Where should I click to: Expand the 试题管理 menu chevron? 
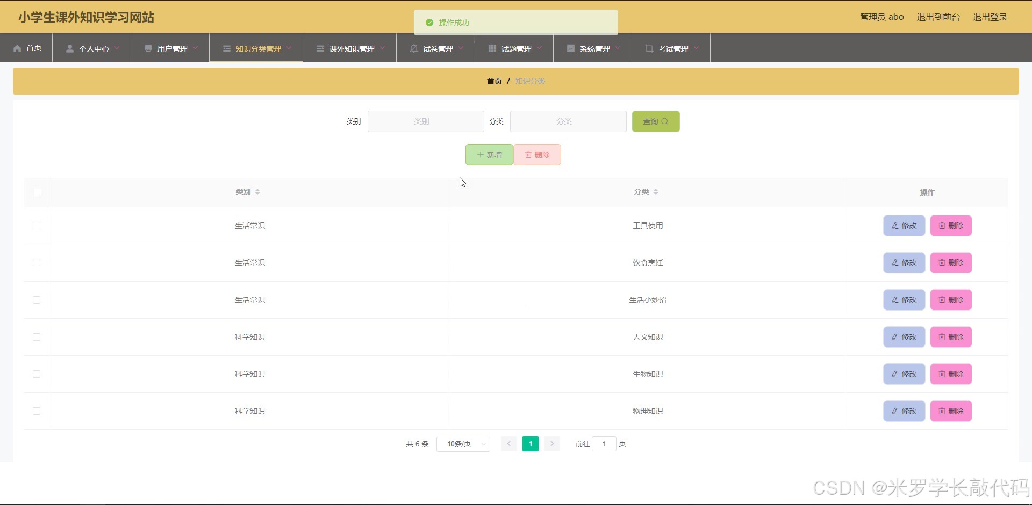tap(539, 48)
